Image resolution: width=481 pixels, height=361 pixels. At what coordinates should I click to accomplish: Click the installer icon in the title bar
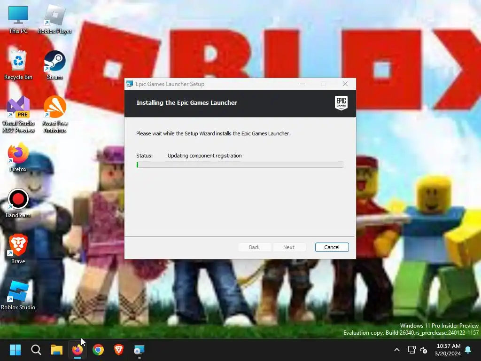(x=130, y=84)
